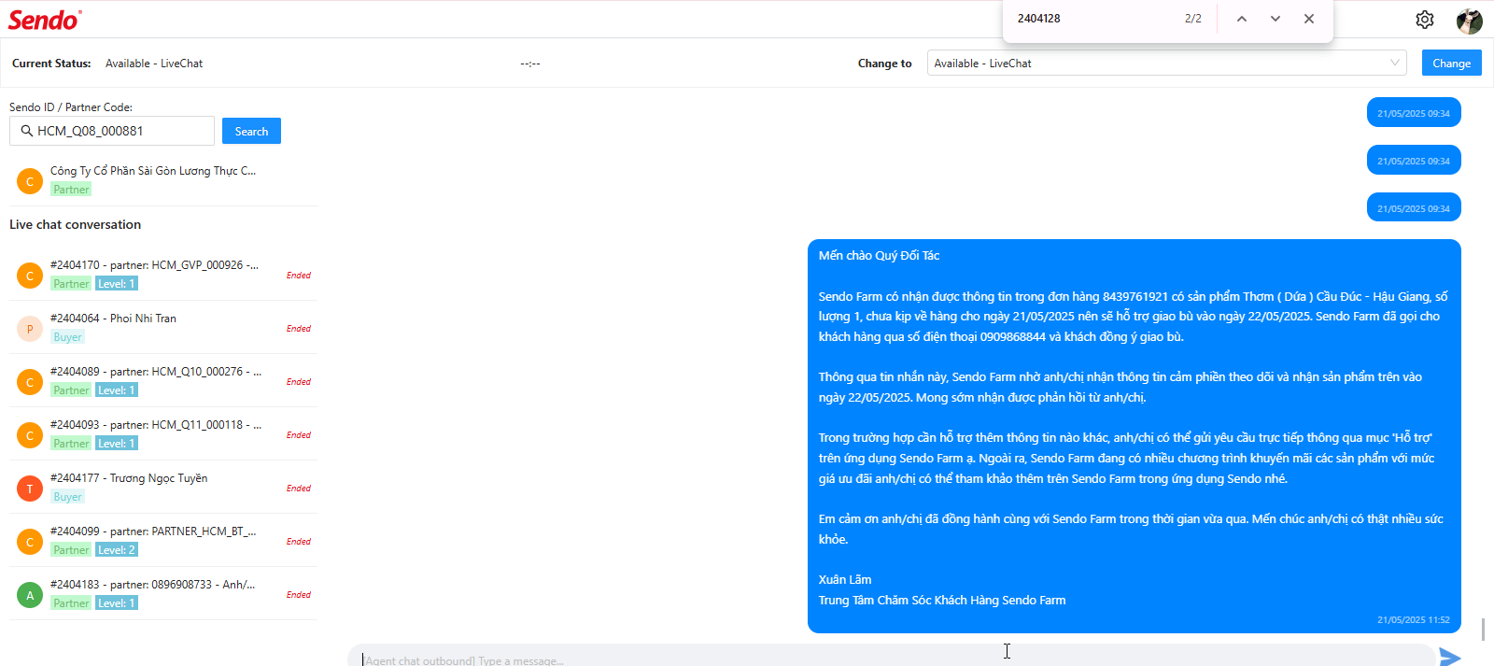Click the first 21/05/2025 09:34 message bubble

[x=1414, y=113]
